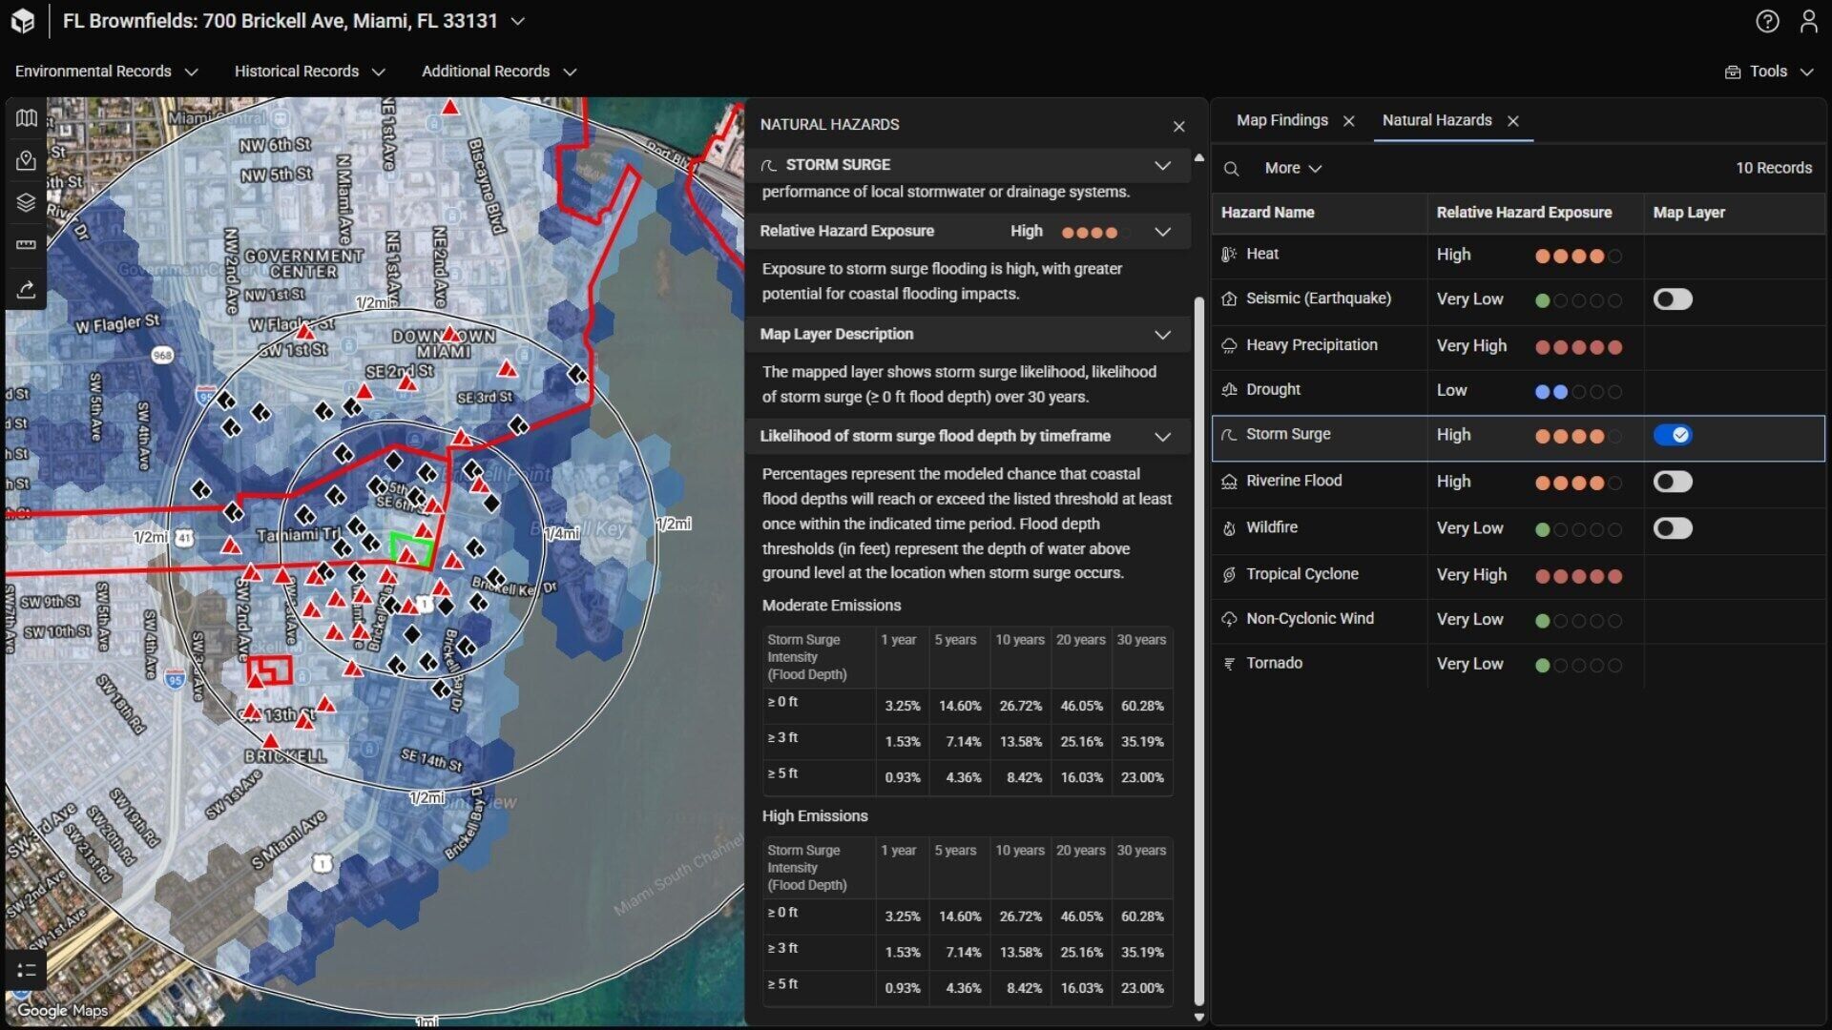Click the hazards panel vertical scrollbar
The height and width of the screenshot is (1030, 1832).
(x=1198, y=650)
